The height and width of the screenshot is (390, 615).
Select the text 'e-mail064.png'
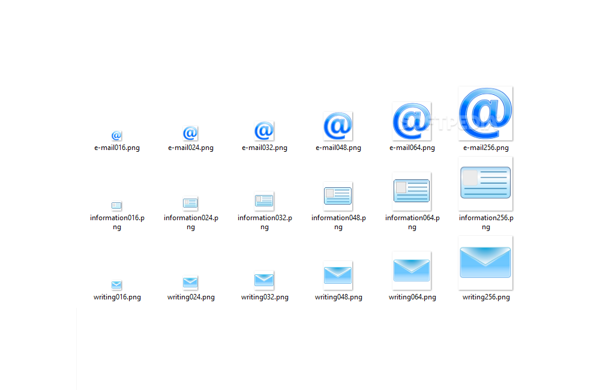412,148
